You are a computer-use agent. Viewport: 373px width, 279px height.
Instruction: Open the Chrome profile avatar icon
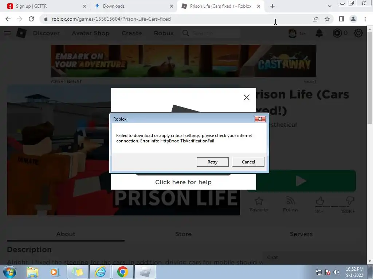[x=353, y=19]
